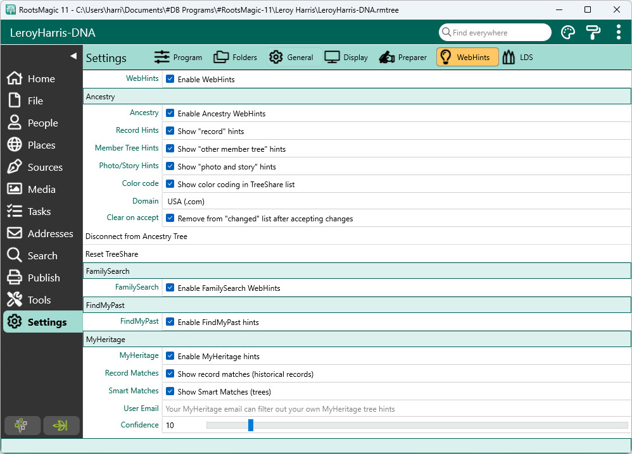Toggle Show "photo and story" hints
The image size is (632, 454).
click(170, 167)
